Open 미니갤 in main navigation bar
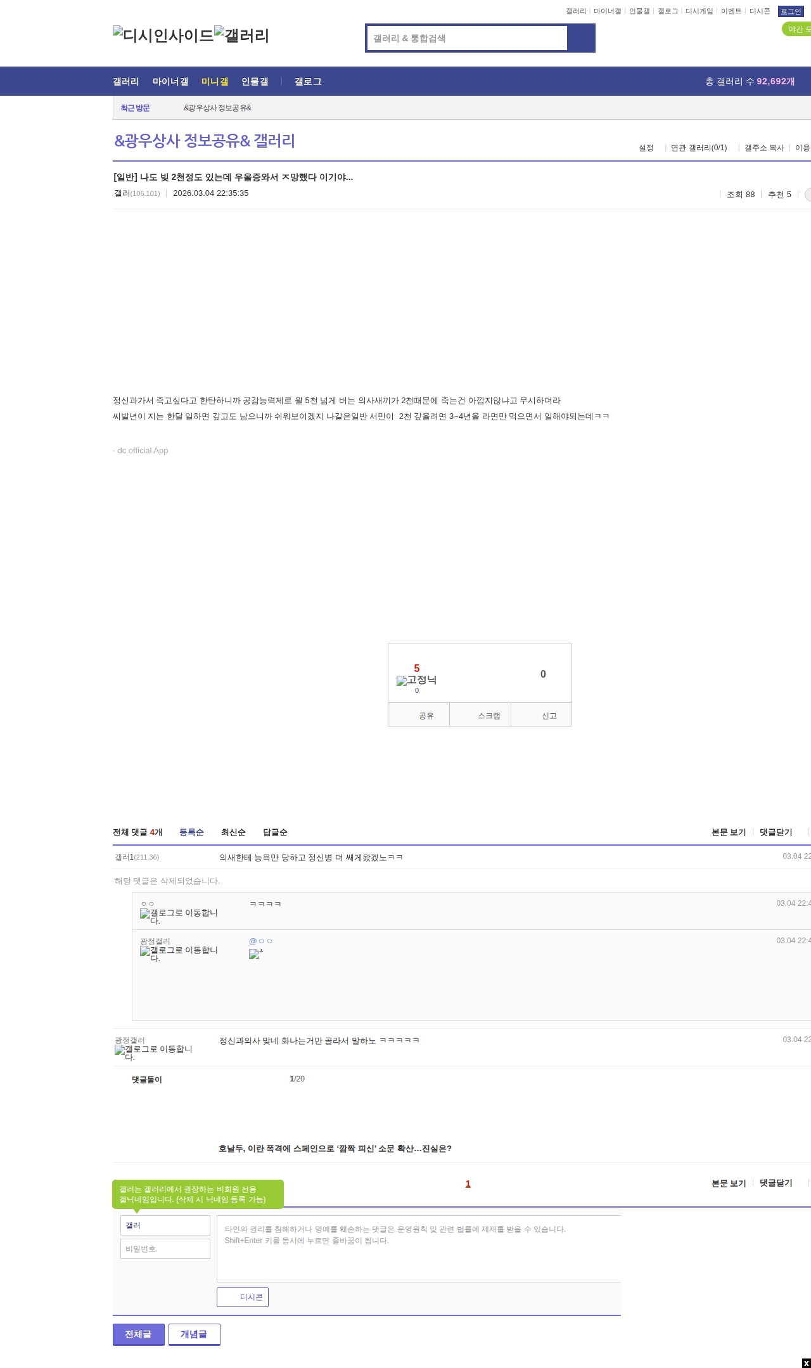The image size is (811, 1368). 215,81
